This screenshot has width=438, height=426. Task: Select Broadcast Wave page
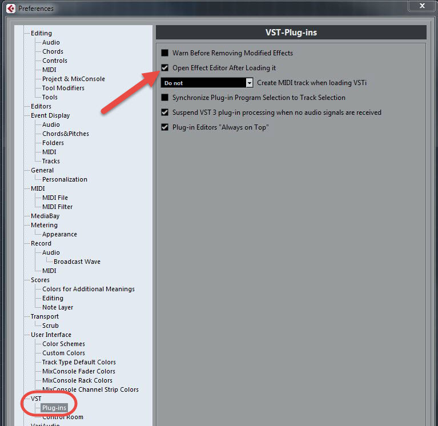(77, 262)
